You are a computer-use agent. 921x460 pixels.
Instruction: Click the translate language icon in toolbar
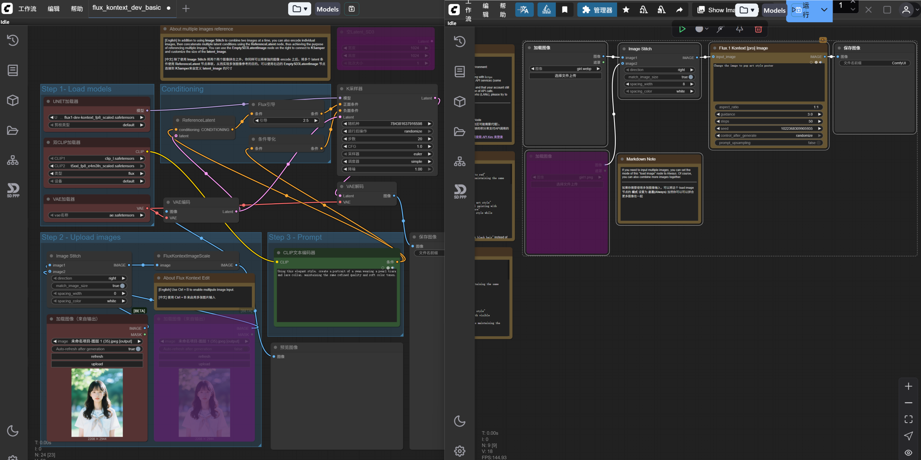pyautogui.click(x=524, y=10)
